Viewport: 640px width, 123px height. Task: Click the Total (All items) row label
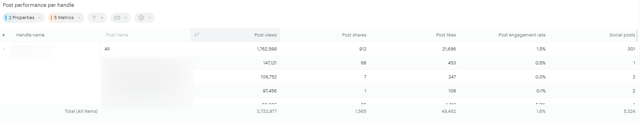[x=81, y=111]
